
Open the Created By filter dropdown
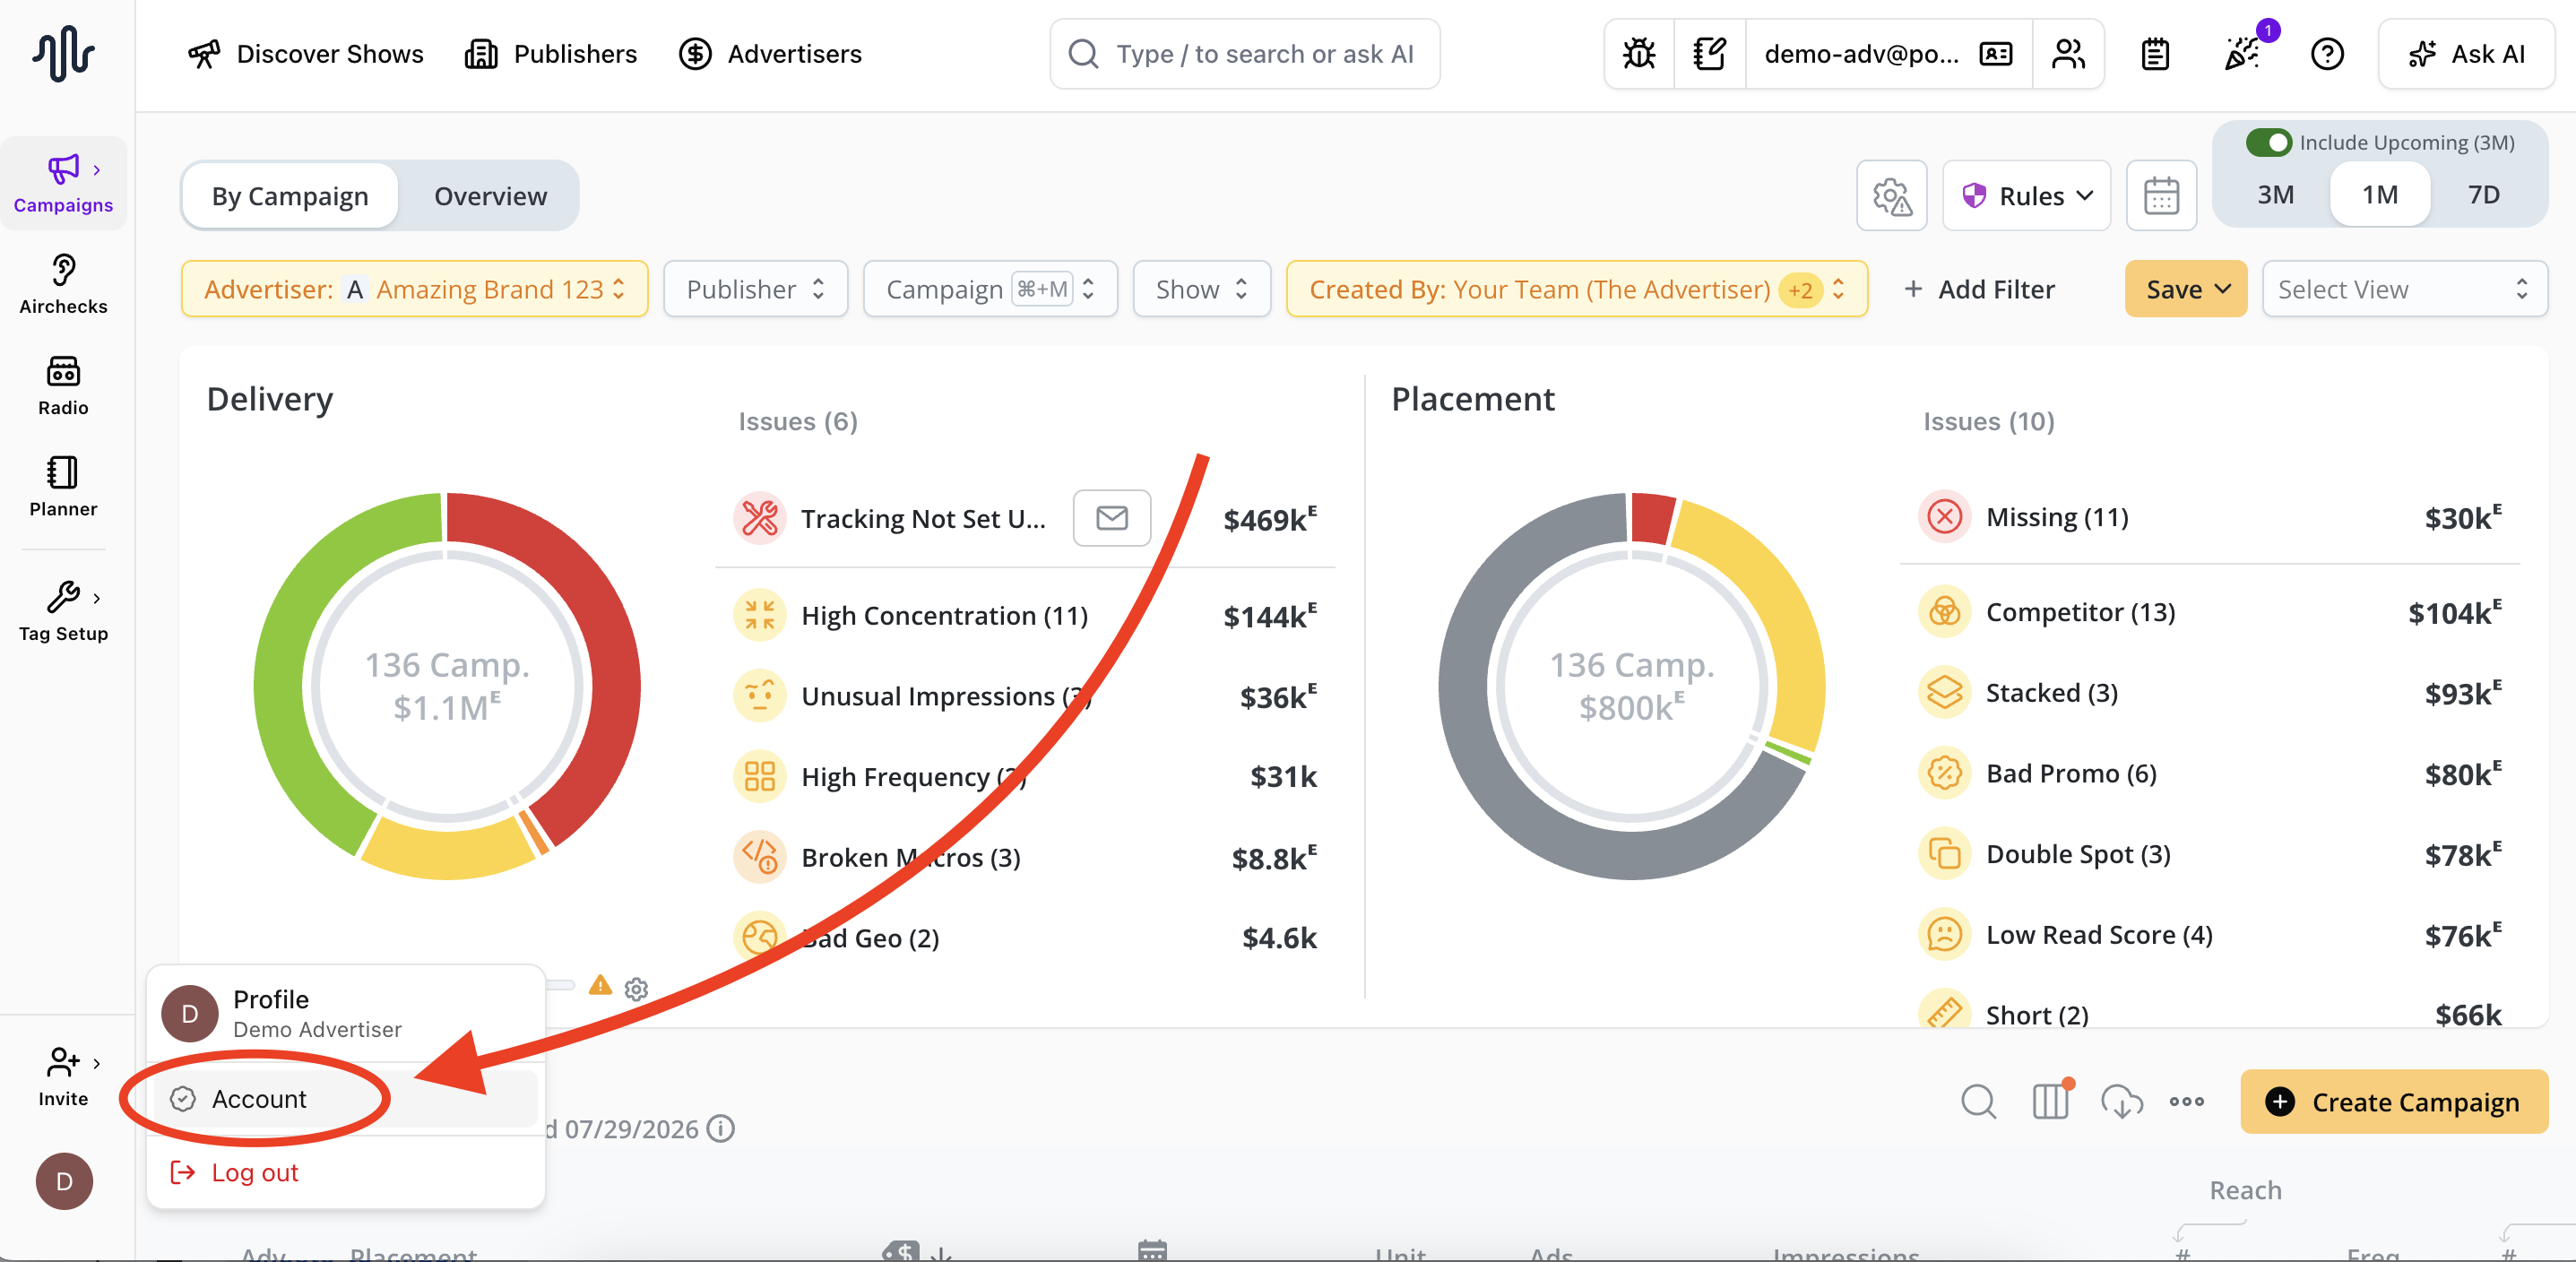coord(1577,289)
